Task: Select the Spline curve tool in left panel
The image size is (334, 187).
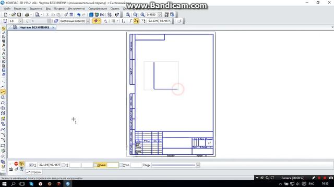Action: 3,129
